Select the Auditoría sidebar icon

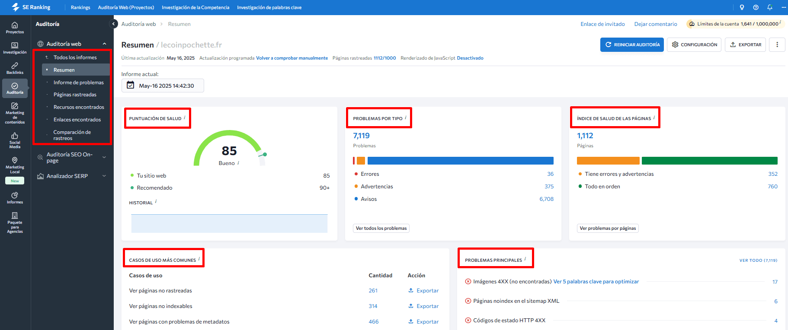point(15,88)
